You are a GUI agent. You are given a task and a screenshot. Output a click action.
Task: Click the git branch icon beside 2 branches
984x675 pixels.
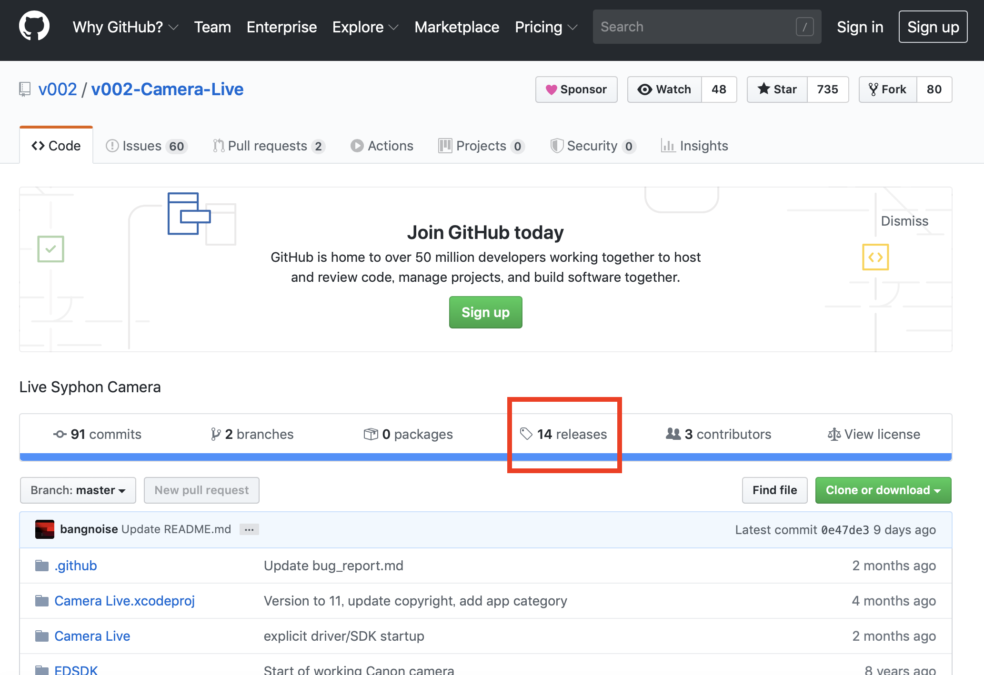[x=215, y=434]
